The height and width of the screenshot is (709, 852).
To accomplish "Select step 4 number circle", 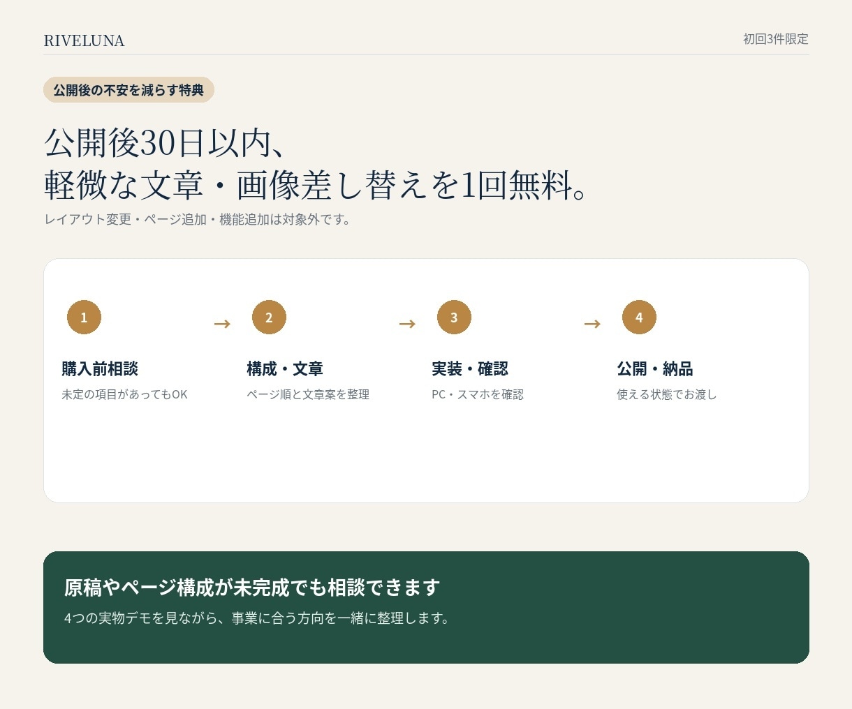I will (x=639, y=318).
